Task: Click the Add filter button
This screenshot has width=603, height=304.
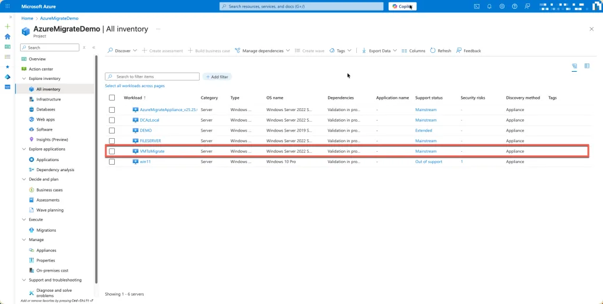Action: (217, 77)
